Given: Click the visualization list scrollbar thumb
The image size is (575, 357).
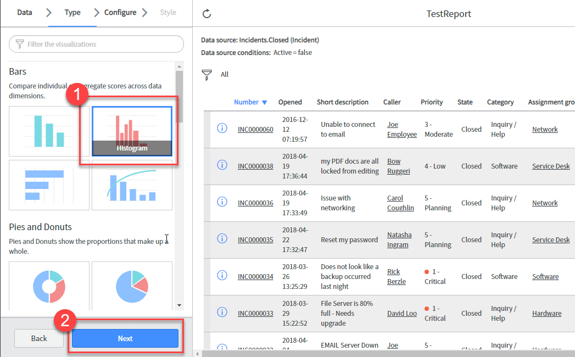Looking at the screenshot, I should click(x=179, y=97).
